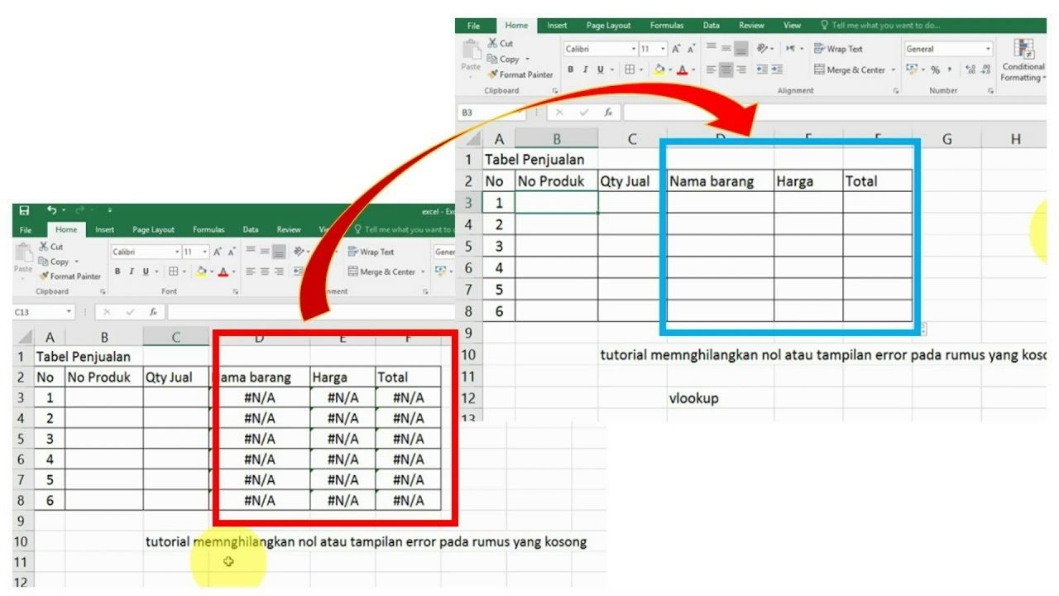Select "vlookup" cell in right Excel window
The image size is (1059, 596).
tap(721, 398)
